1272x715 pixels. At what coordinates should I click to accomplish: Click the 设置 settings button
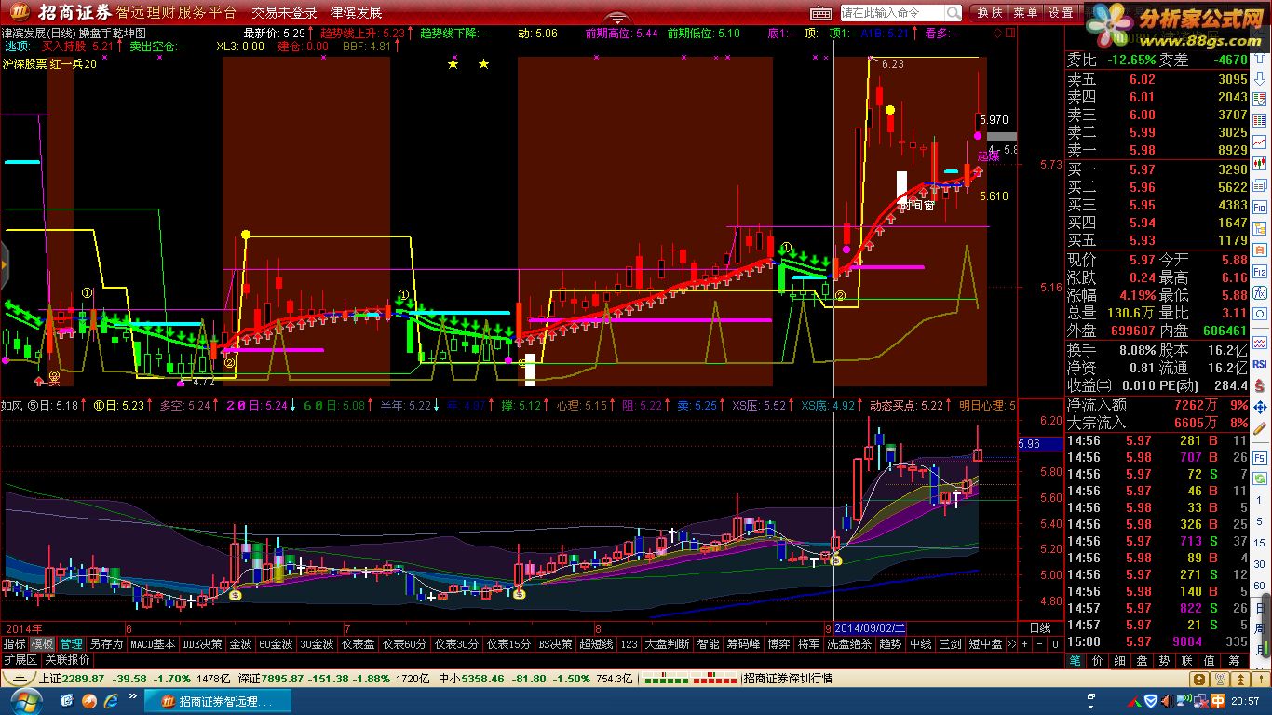tap(1061, 13)
